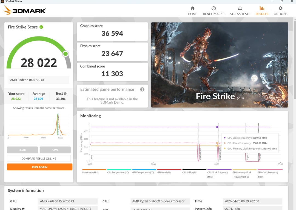Click COMPARE RESULT ONLINE button
The width and height of the screenshot is (296, 210).
39,159
